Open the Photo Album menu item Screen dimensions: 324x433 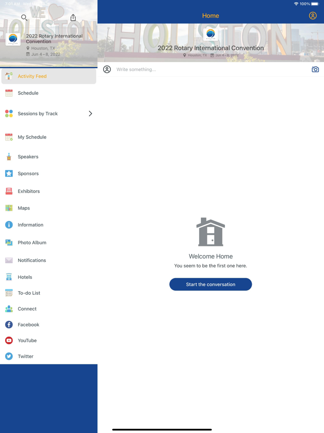(32, 242)
